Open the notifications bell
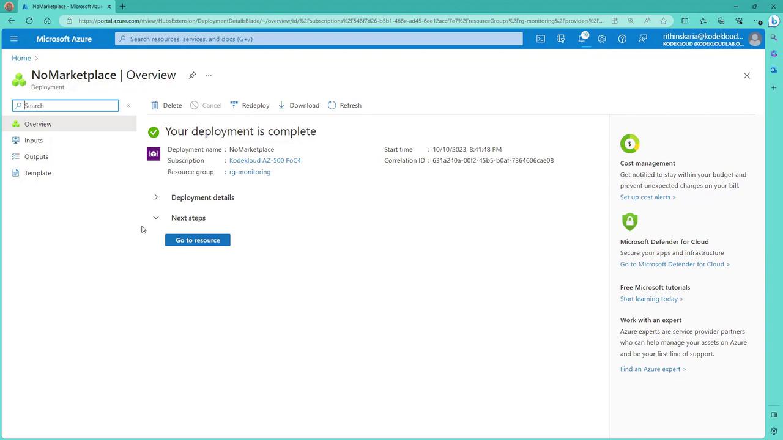 [582, 38]
